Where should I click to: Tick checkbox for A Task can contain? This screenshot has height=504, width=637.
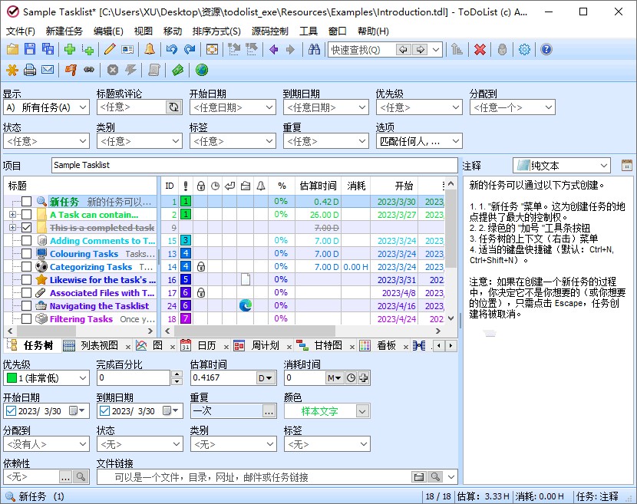click(26, 215)
